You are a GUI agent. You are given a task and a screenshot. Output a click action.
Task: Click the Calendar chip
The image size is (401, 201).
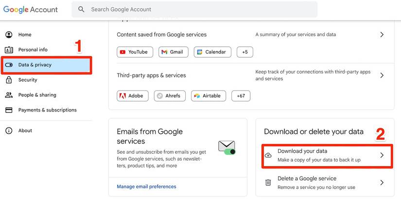point(212,52)
